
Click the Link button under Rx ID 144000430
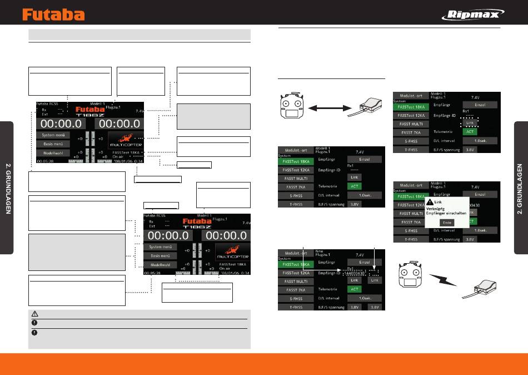354,280
